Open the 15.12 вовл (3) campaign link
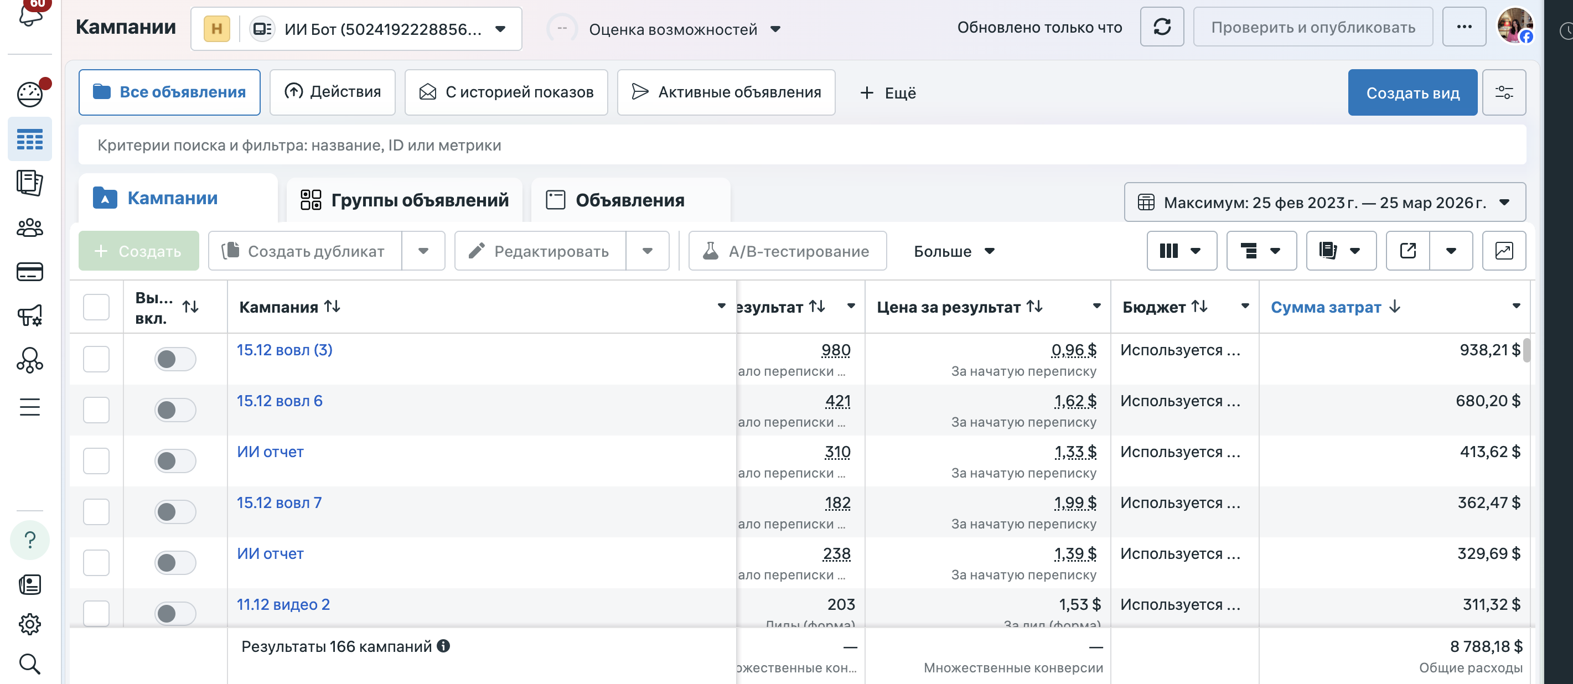This screenshot has height=684, width=1573. (x=284, y=350)
